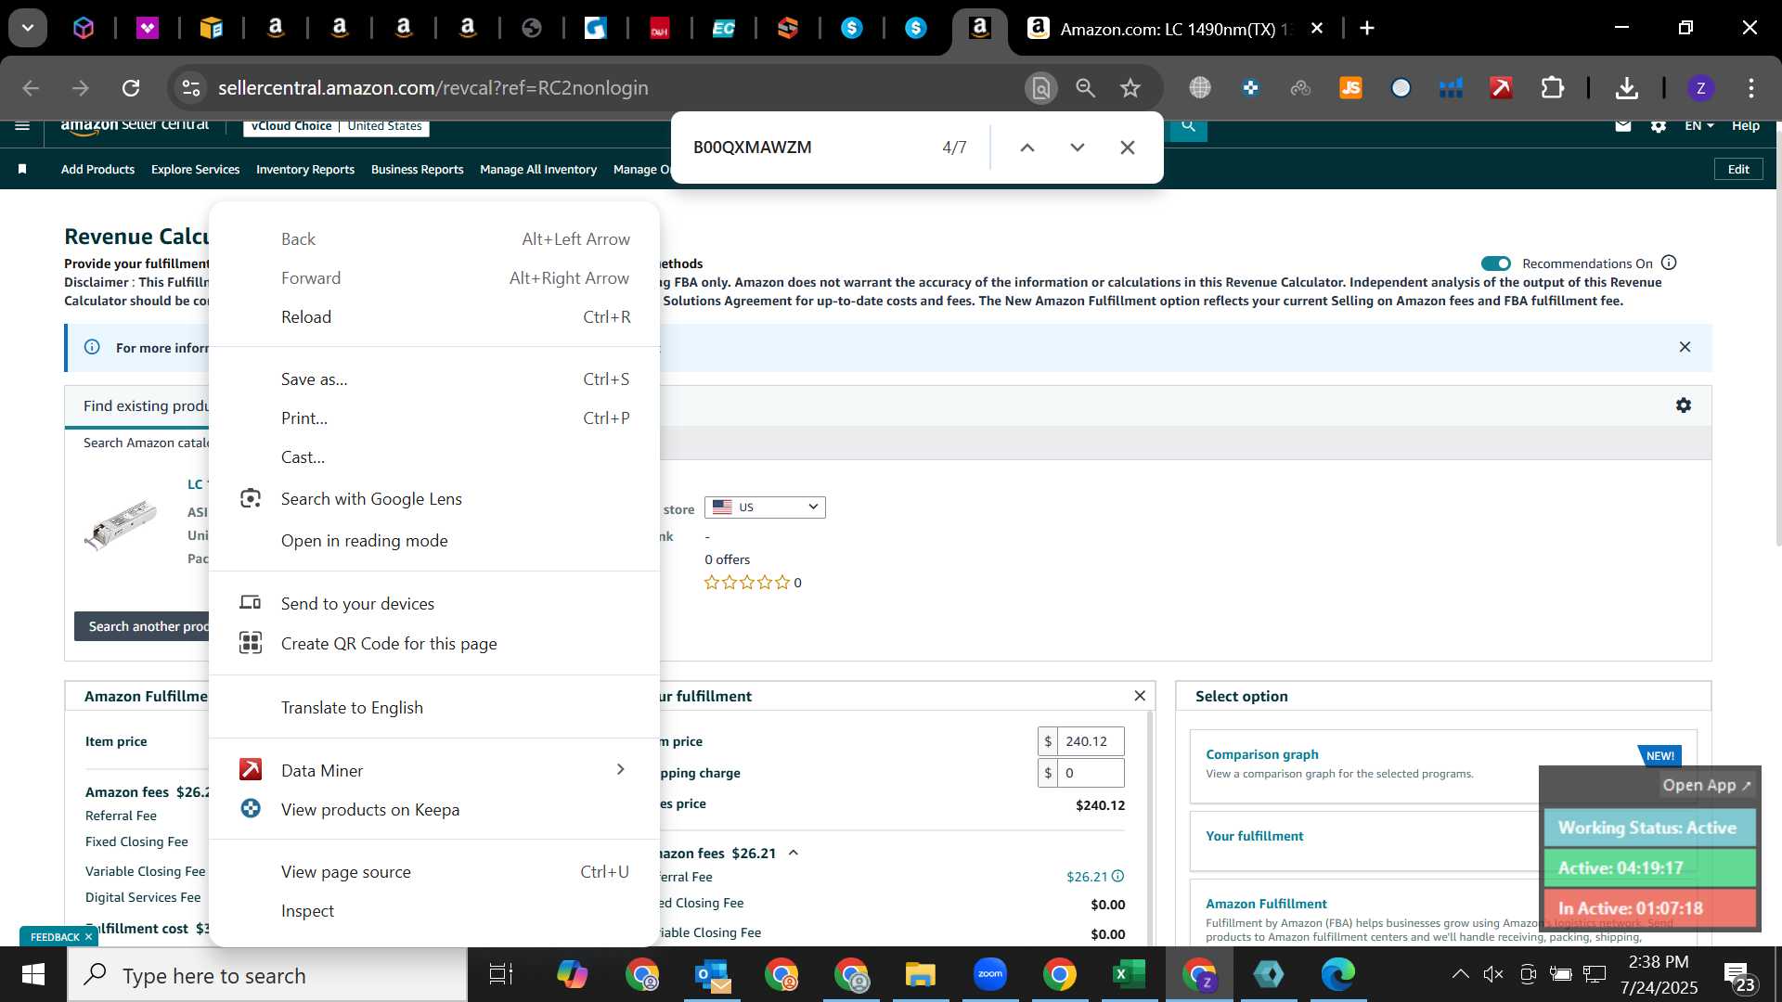
Task: Go to previous find result
Action: [x=1027, y=148]
